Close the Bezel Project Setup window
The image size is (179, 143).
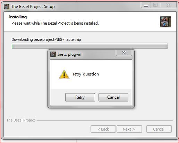click(x=168, y=5)
